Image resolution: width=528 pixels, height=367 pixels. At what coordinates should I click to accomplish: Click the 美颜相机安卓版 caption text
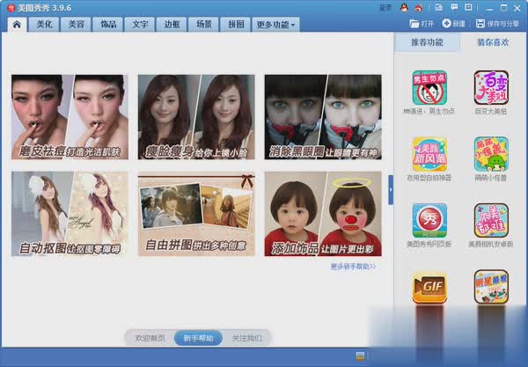click(x=491, y=244)
